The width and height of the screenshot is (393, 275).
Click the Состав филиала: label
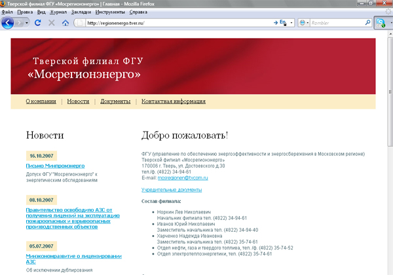[161, 201]
